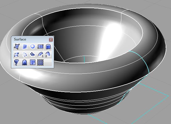
Task: Select the Extrude curve tool
Action: pyautogui.click(x=48, y=47)
